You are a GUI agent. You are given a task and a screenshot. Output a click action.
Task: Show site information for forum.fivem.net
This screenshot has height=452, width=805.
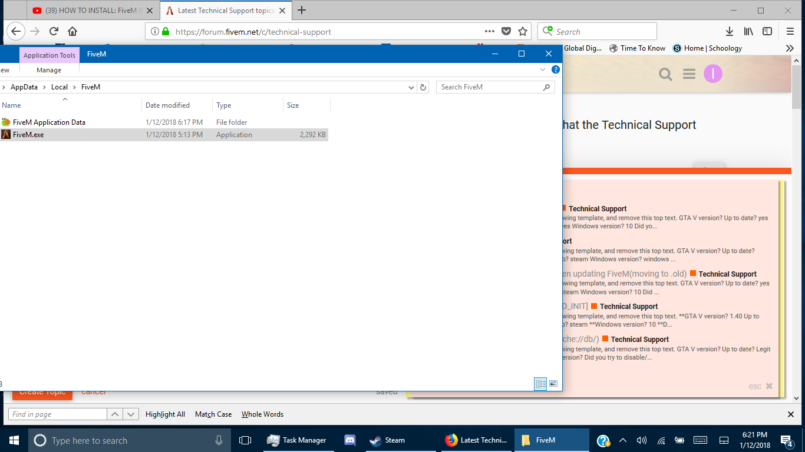tap(155, 32)
